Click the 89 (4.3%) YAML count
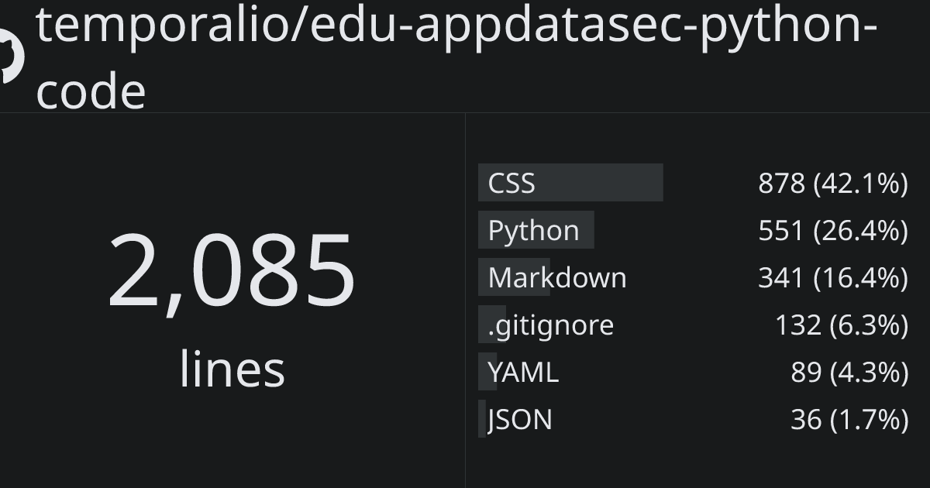 point(849,373)
